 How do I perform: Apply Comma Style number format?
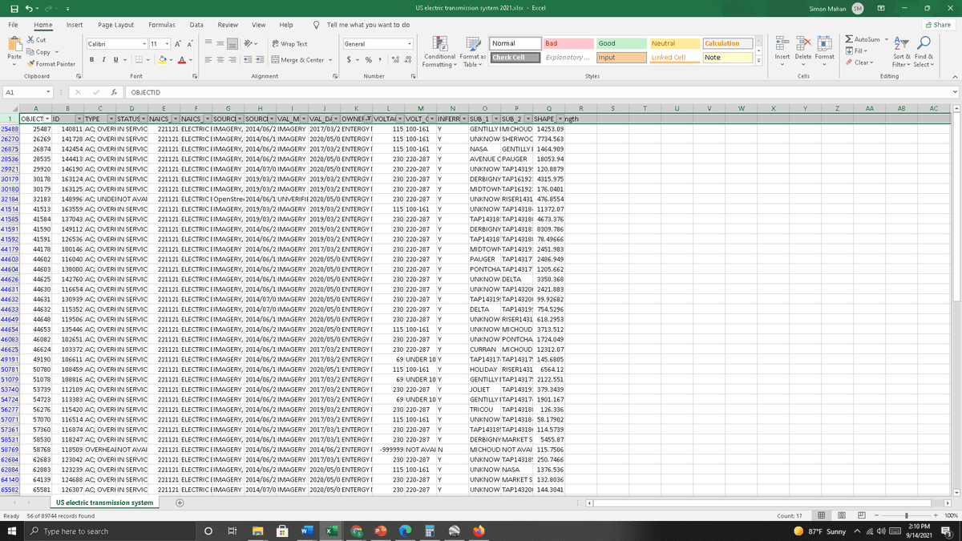point(378,60)
